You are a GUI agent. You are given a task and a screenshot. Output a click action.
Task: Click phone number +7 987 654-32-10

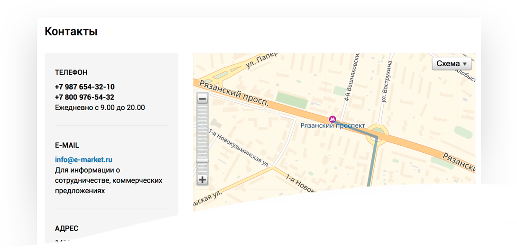pos(85,87)
